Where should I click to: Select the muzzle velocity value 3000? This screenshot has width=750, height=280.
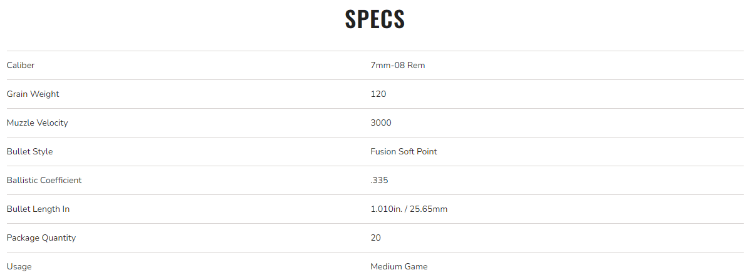(381, 122)
